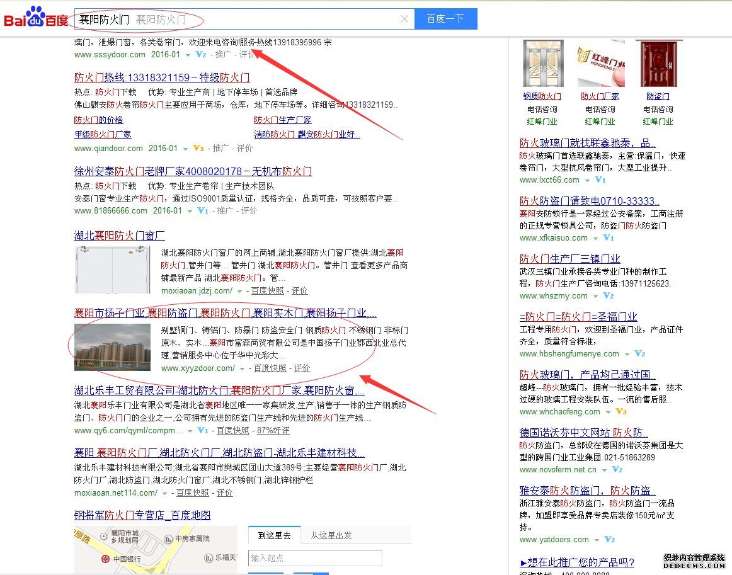Expand the arrow next to www.xfkaisuo.com
The image size is (732, 575).
coord(596,239)
